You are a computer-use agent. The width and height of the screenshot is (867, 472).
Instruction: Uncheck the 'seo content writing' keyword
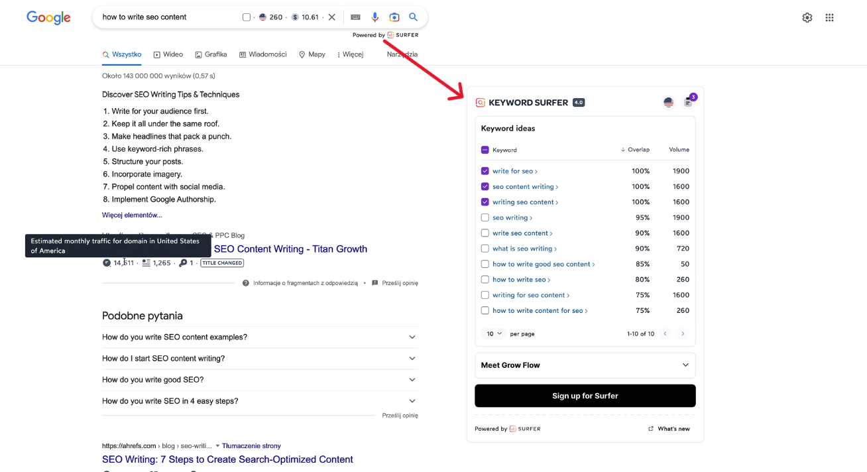(485, 186)
